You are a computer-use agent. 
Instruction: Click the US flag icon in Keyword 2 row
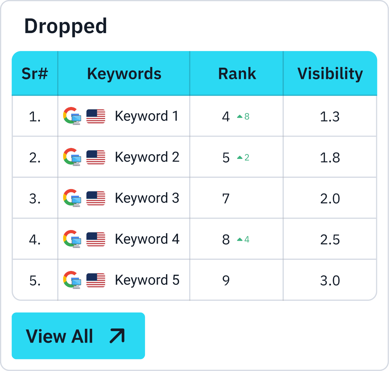tap(96, 157)
